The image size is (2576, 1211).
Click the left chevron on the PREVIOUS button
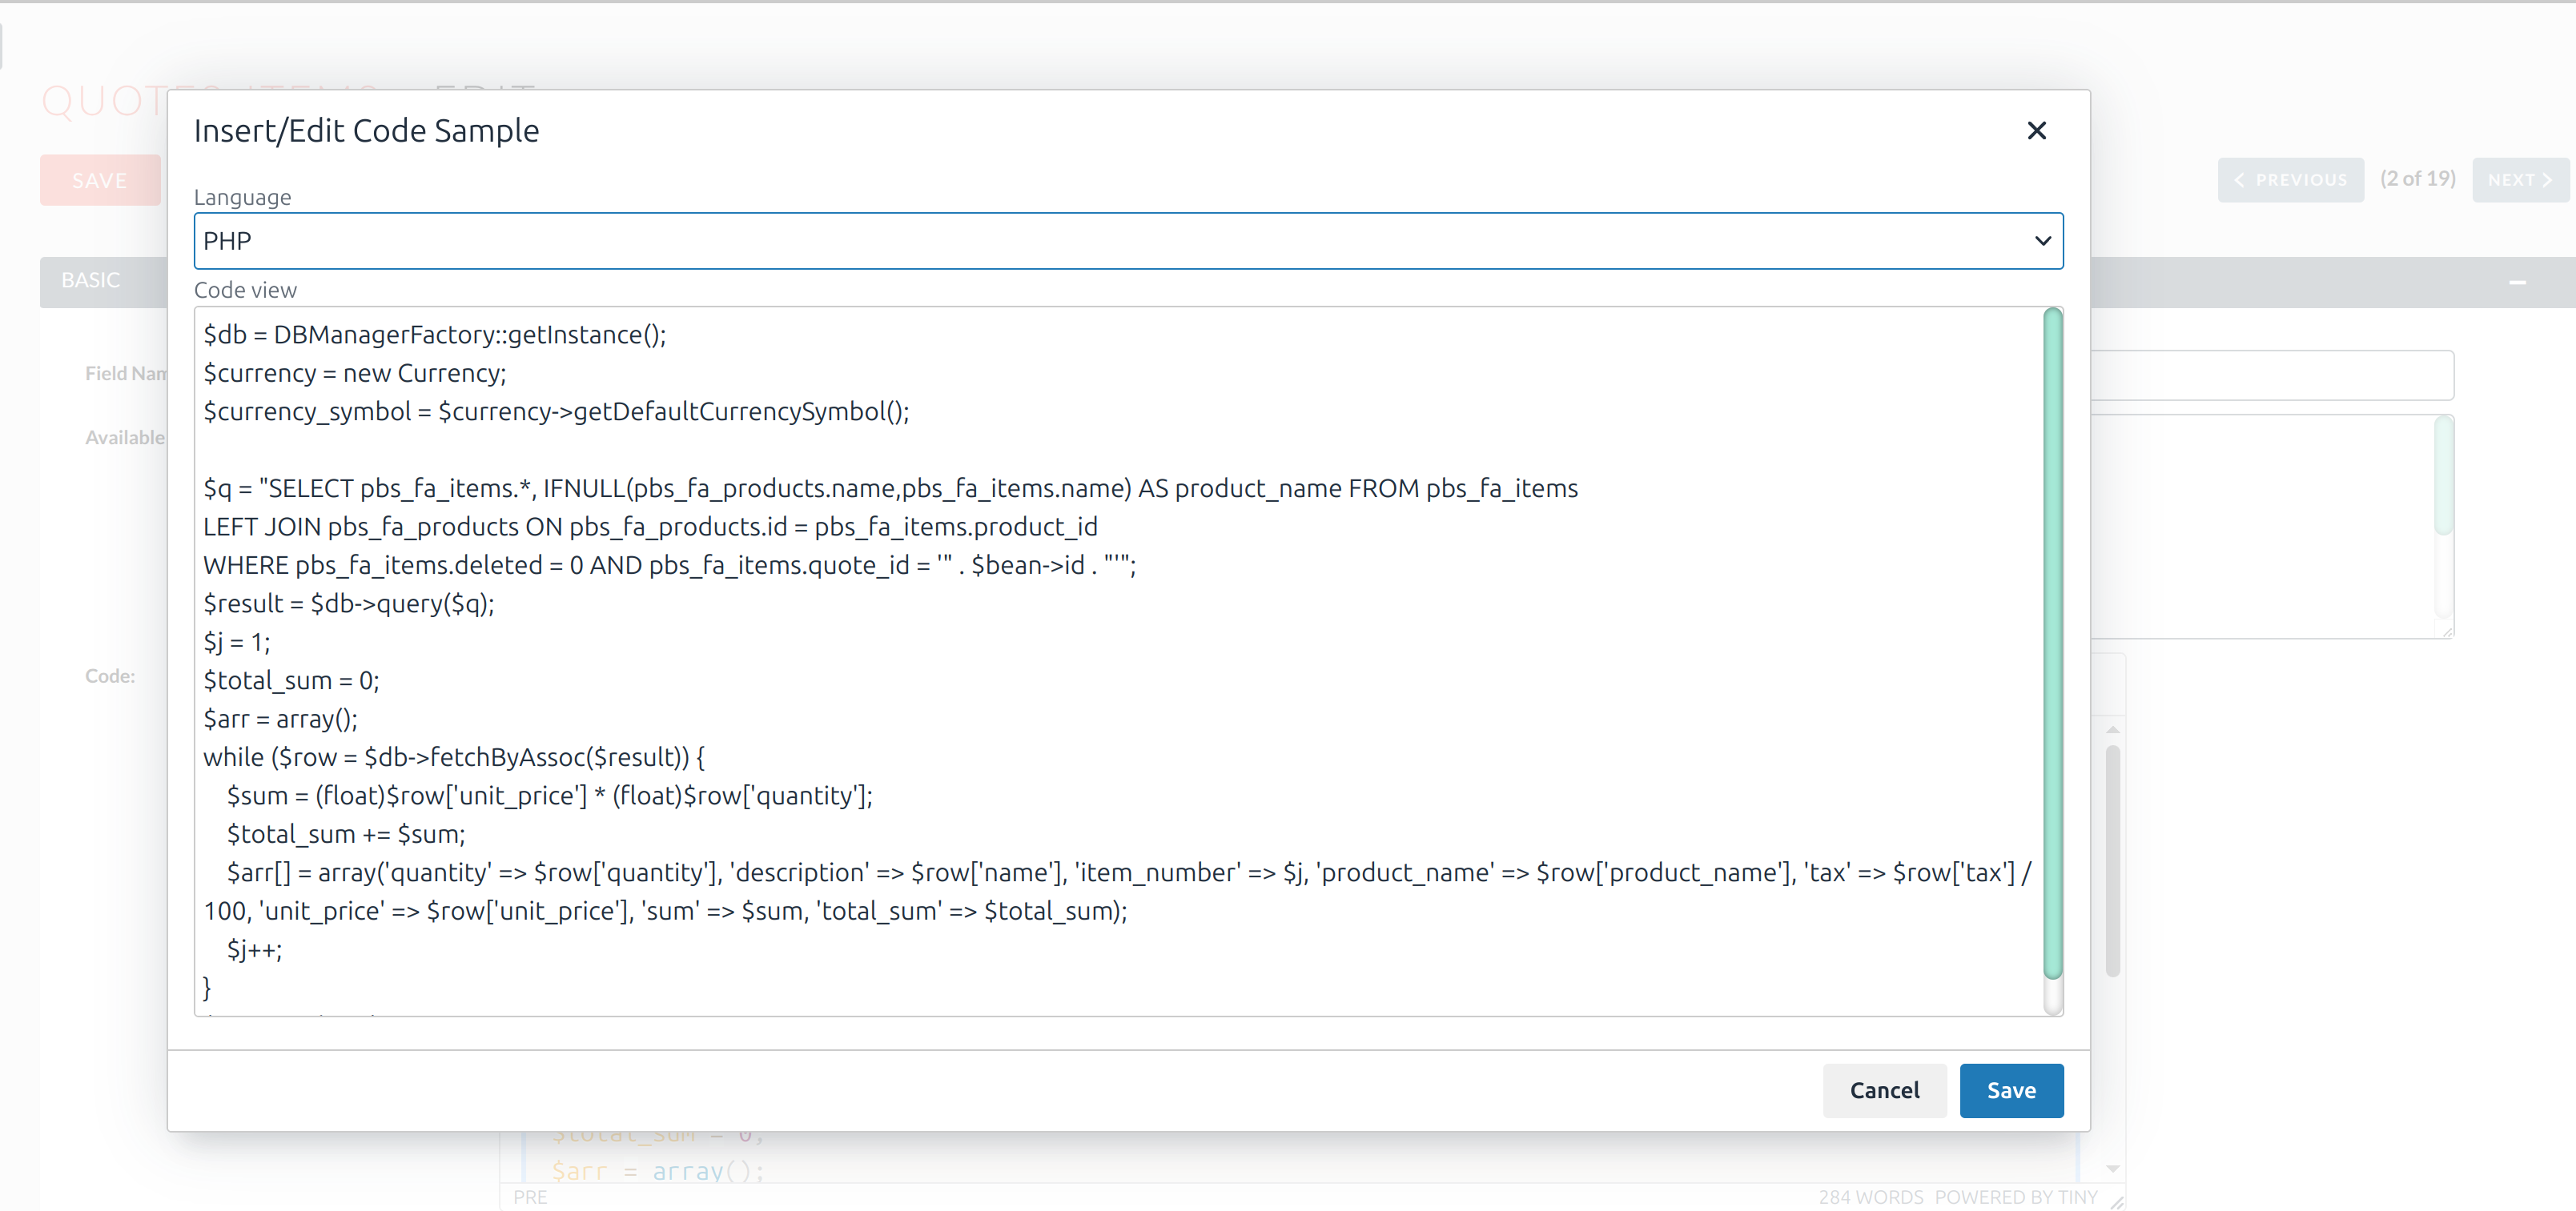pos(2240,180)
